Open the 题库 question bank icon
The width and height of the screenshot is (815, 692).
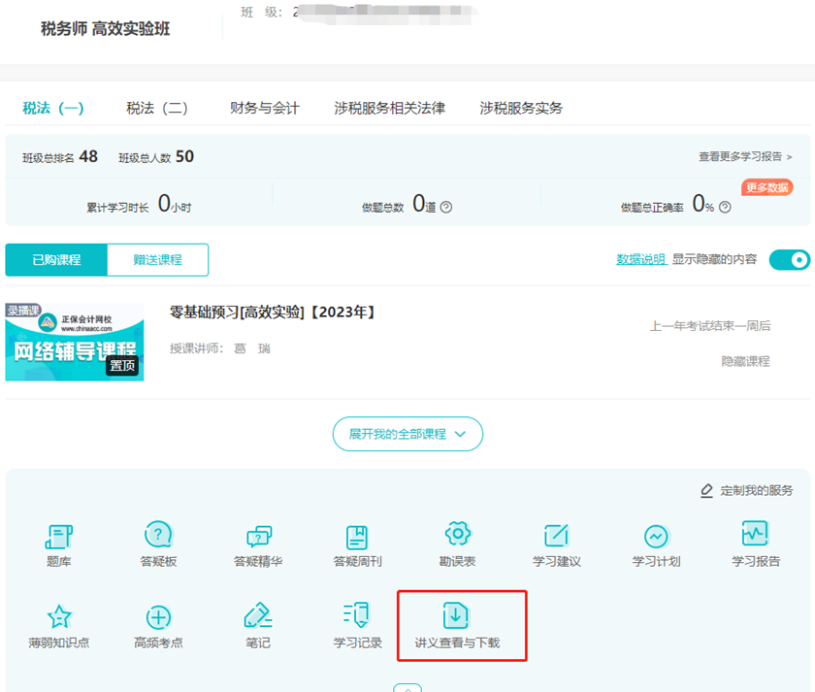59,537
